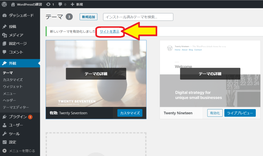Click ライブプレビュー for Twenty Nineteen

tap(240, 113)
